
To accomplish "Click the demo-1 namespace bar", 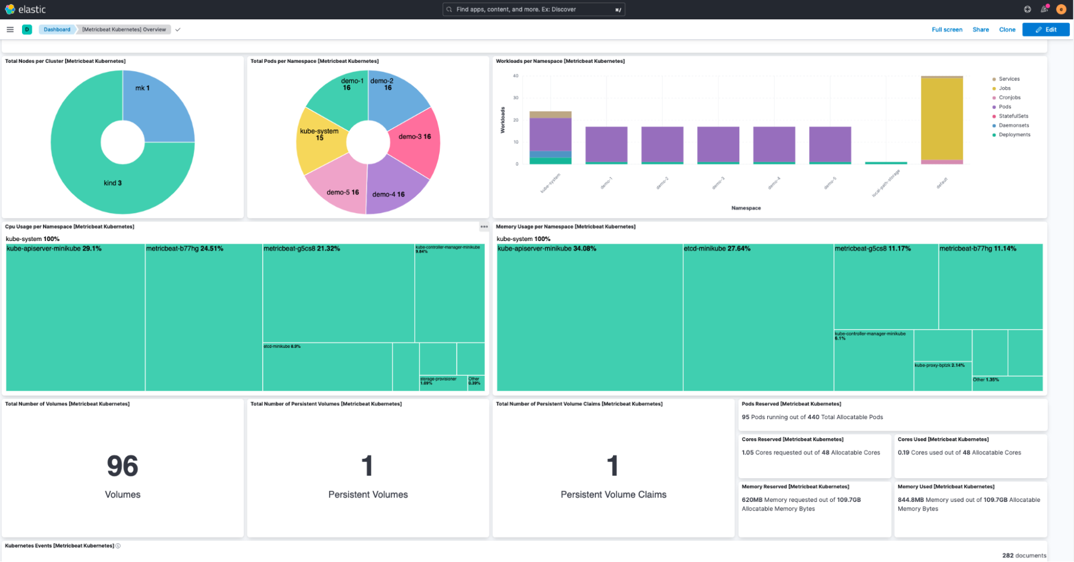I will click(606, 144).
